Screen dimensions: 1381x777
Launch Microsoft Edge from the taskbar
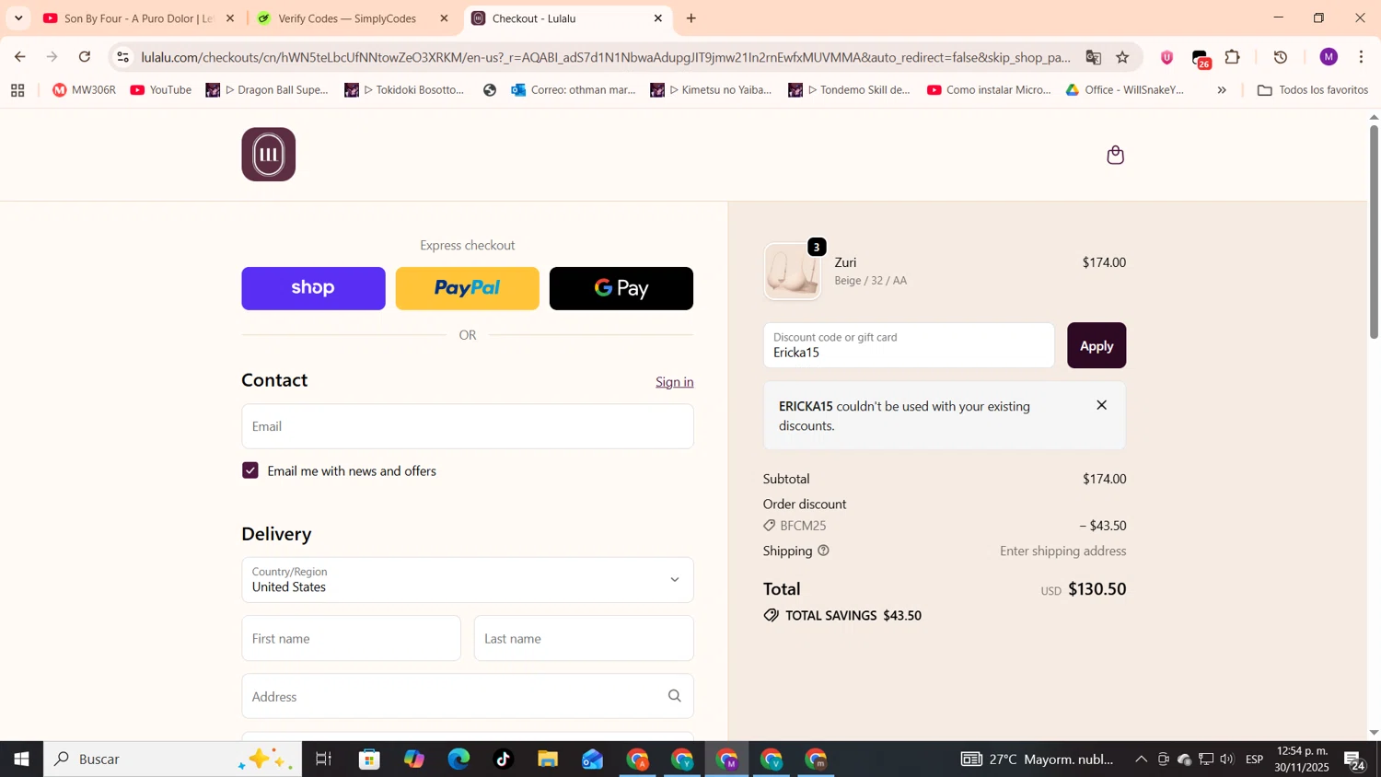pos(458,760)
